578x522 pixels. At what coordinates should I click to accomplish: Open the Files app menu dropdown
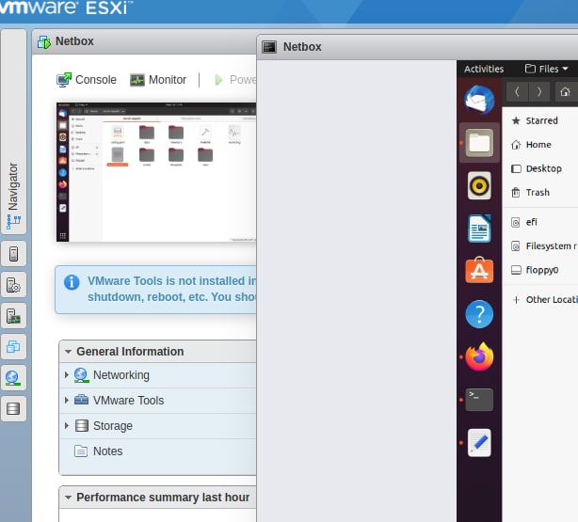click(546, 69)
